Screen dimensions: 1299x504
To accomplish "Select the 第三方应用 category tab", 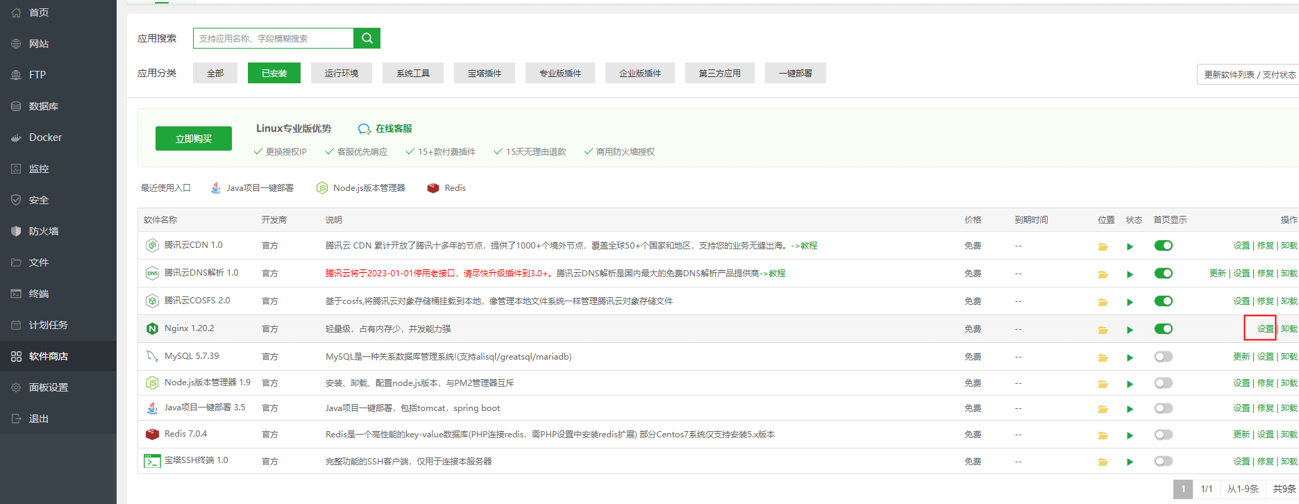I will point(720,73).
